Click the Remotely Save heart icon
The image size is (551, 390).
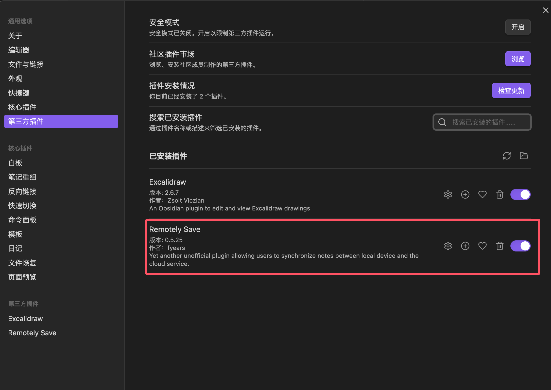(x=483, y=246)
